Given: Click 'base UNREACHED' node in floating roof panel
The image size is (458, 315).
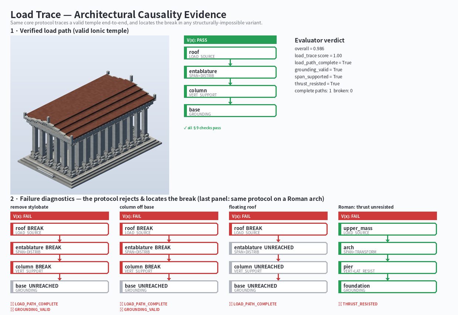Looking at the screenshot, I should [x=278, y=287].
